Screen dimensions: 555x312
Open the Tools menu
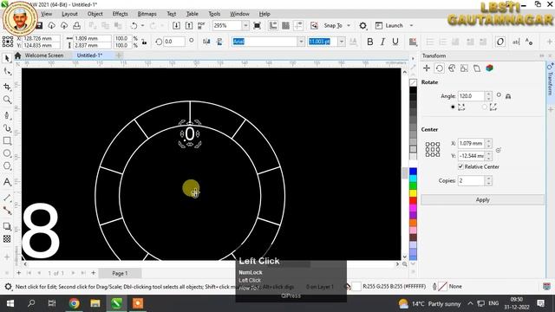(x=214, y=14)
